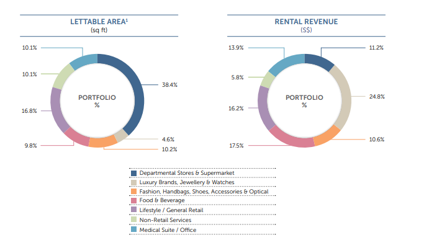
Task: Click the Medical Suite / Office blue swatch
Action: 133,229
